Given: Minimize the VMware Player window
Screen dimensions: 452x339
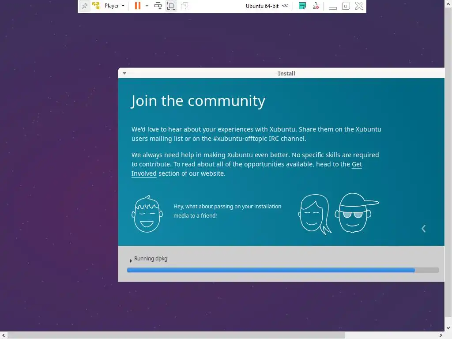Looking at the screenshot, I should pos(333,7).
